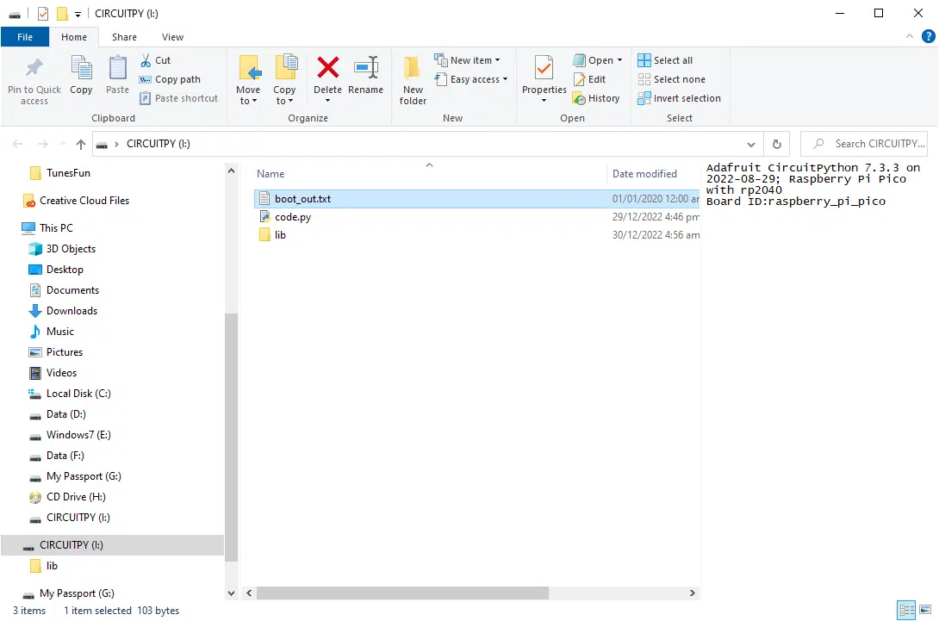939x621 pixels.
Task: Open the Easy access dropdown
Action: pos(471,79)
